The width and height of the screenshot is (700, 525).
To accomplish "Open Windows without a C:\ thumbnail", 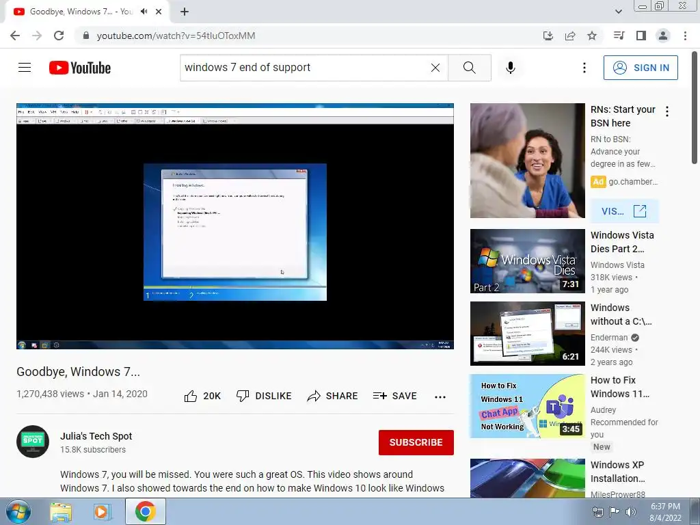I will [527, 334].
